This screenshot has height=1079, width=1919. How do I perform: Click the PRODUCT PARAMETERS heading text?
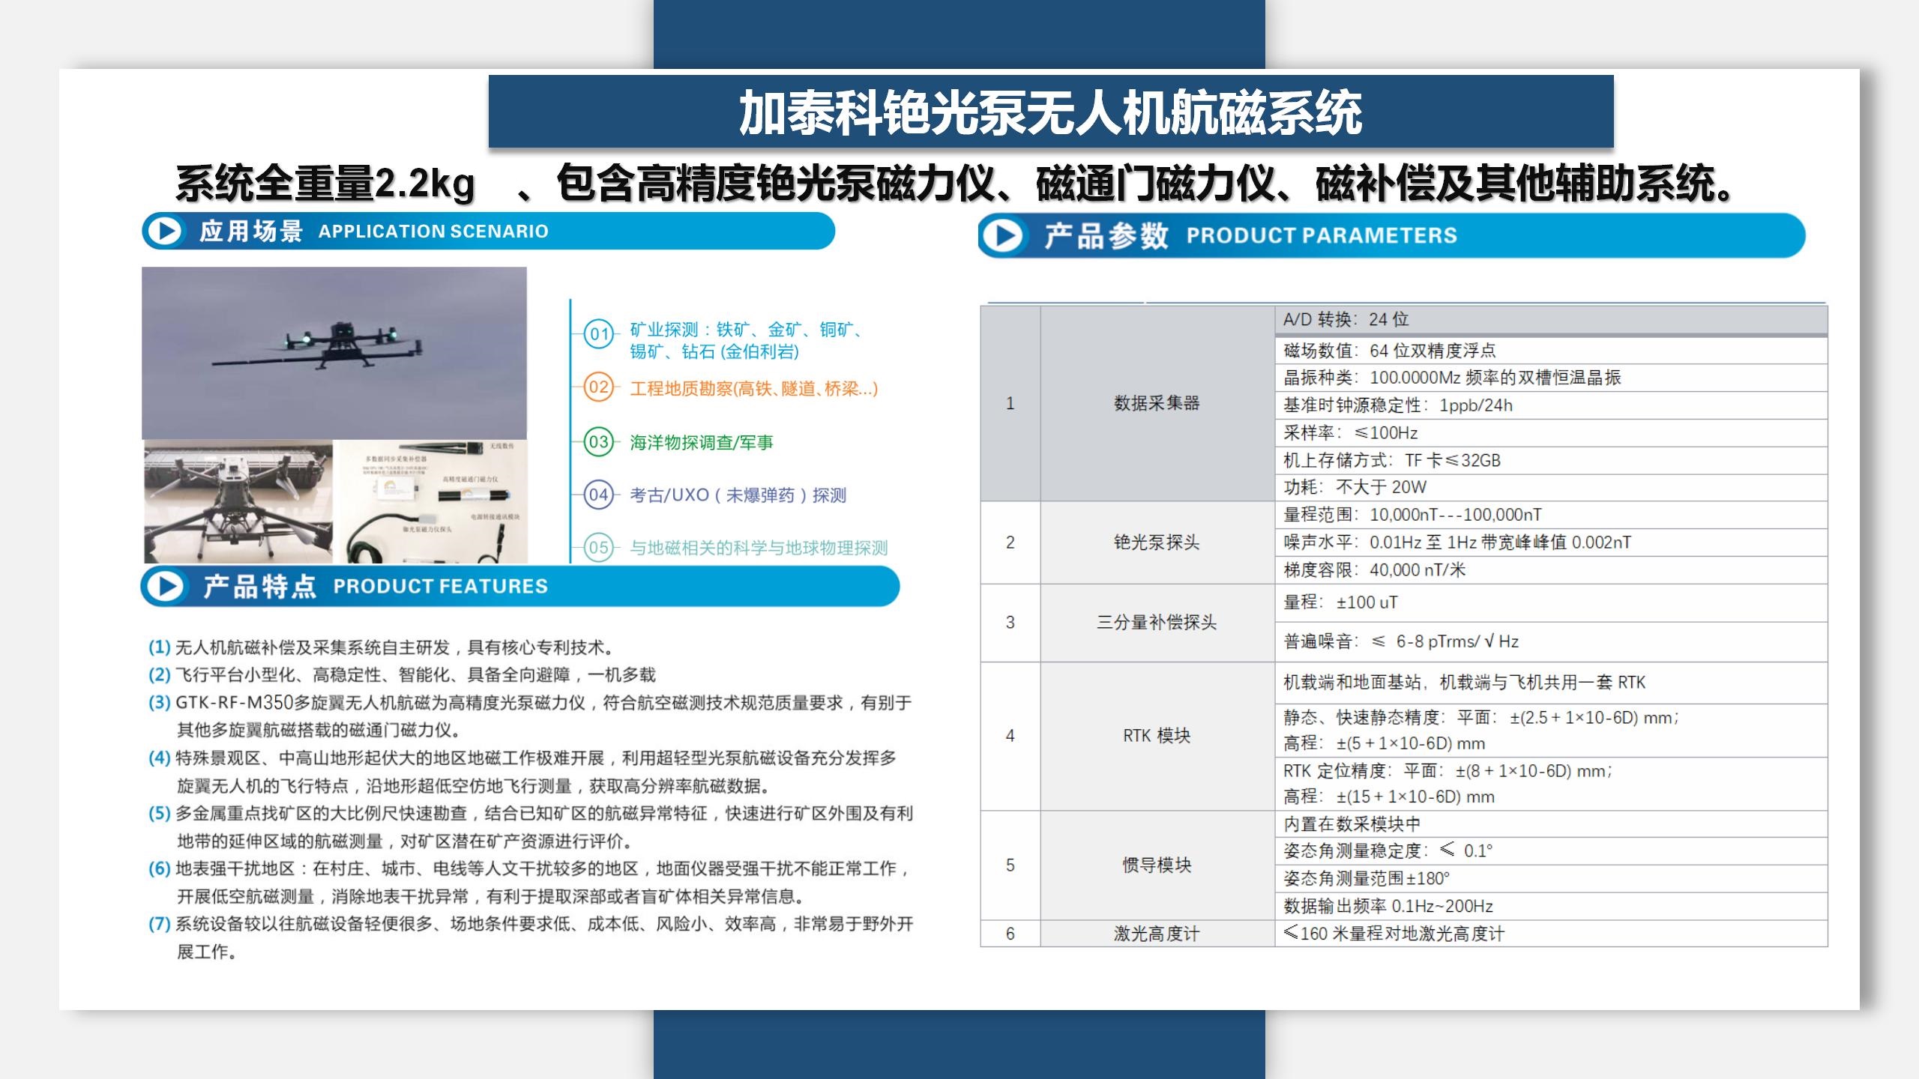[1322, 236]
